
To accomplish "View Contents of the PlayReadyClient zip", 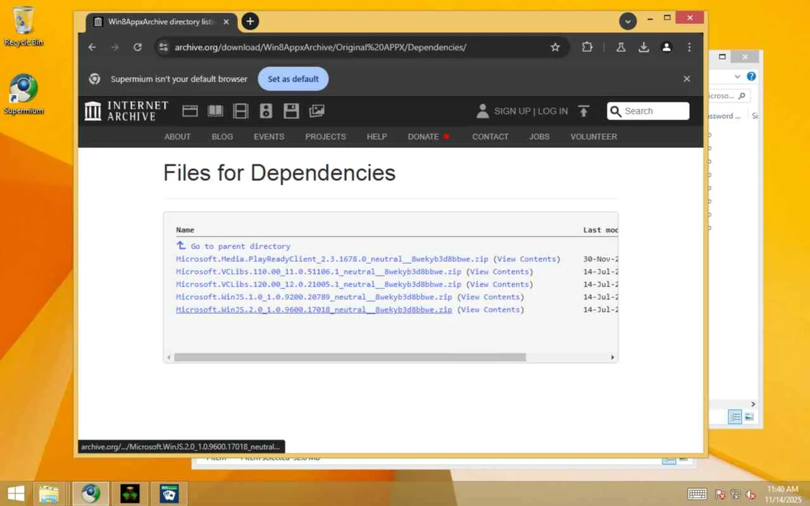I will coord(526,259).
